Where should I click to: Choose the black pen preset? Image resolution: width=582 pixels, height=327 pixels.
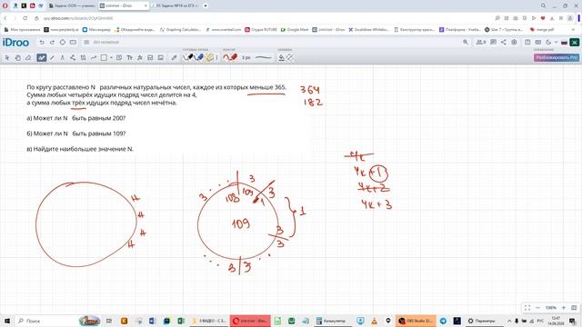tap(189, 57)
